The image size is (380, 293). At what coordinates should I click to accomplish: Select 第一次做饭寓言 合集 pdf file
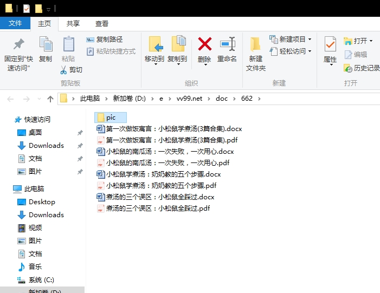tap(167, 140)
